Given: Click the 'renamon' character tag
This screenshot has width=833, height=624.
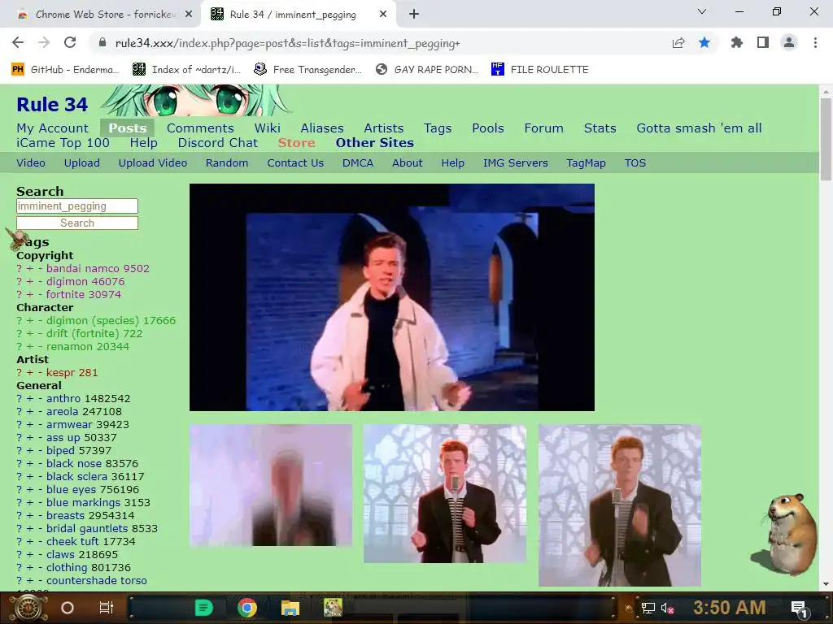Looking at the screenshot, I should tap(70, 346).
